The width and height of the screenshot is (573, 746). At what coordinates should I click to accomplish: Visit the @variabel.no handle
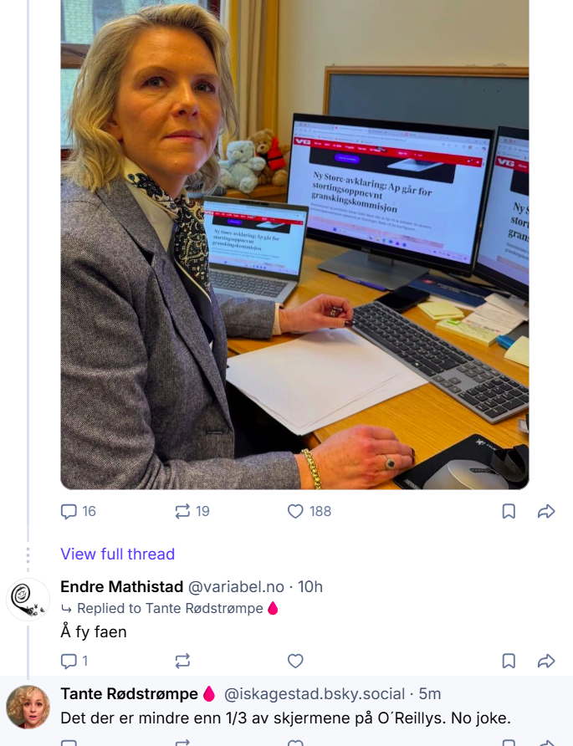235,586
